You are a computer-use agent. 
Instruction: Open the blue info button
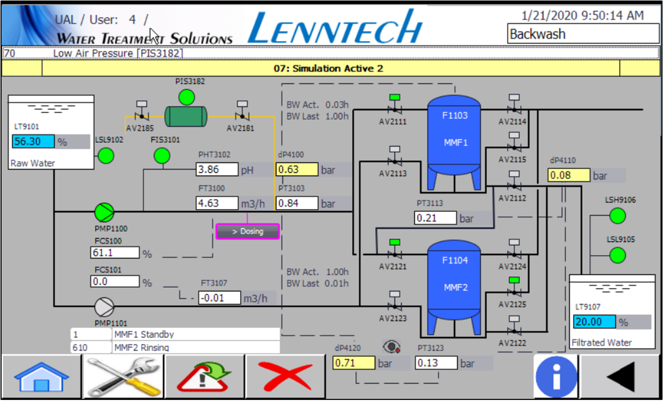557,376
